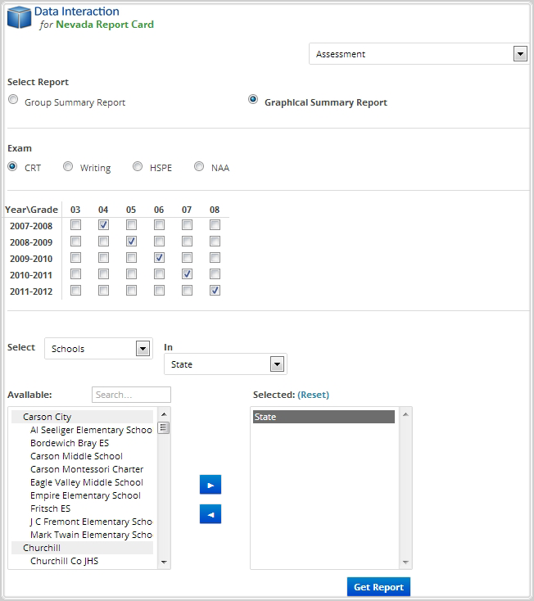534x601 pixels.
Task: Choose the NAA exam radio
Action: (x=199, y=166)
